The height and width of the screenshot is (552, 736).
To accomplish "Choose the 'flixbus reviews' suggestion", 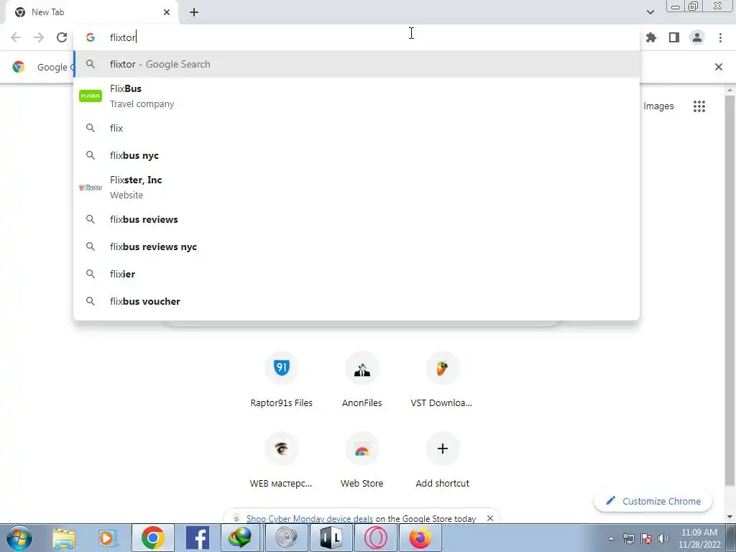I will pyautogui.click(x=356, y=219).
